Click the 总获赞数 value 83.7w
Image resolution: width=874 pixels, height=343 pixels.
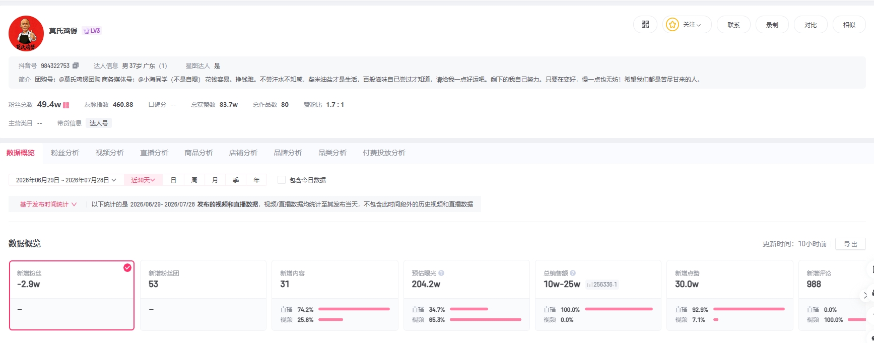tap(229, 105)
